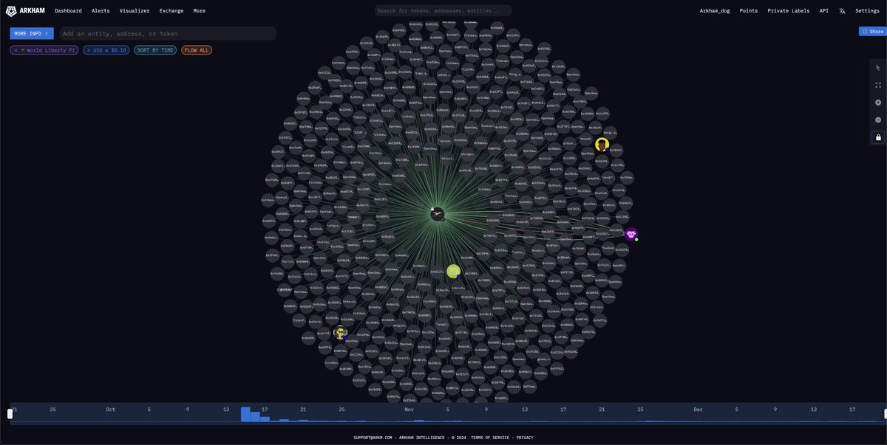The height and width of the screenshot is (445, 887).
Task: Toggle the FLOW ALL filter
Action: 197,50
